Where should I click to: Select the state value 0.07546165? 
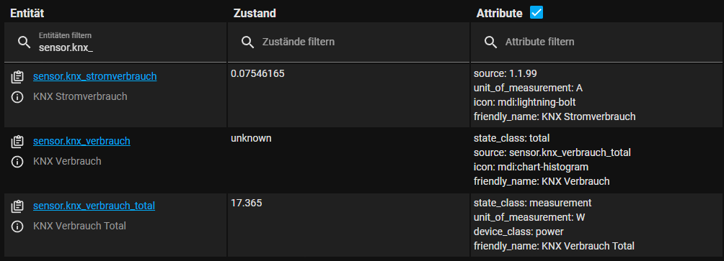tap(257, 73)
